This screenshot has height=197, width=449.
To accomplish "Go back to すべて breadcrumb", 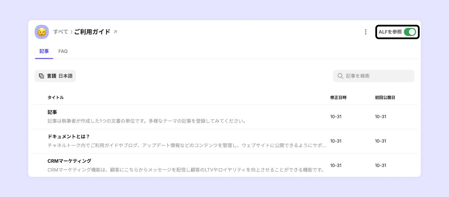I will click(x=61, y=32).
